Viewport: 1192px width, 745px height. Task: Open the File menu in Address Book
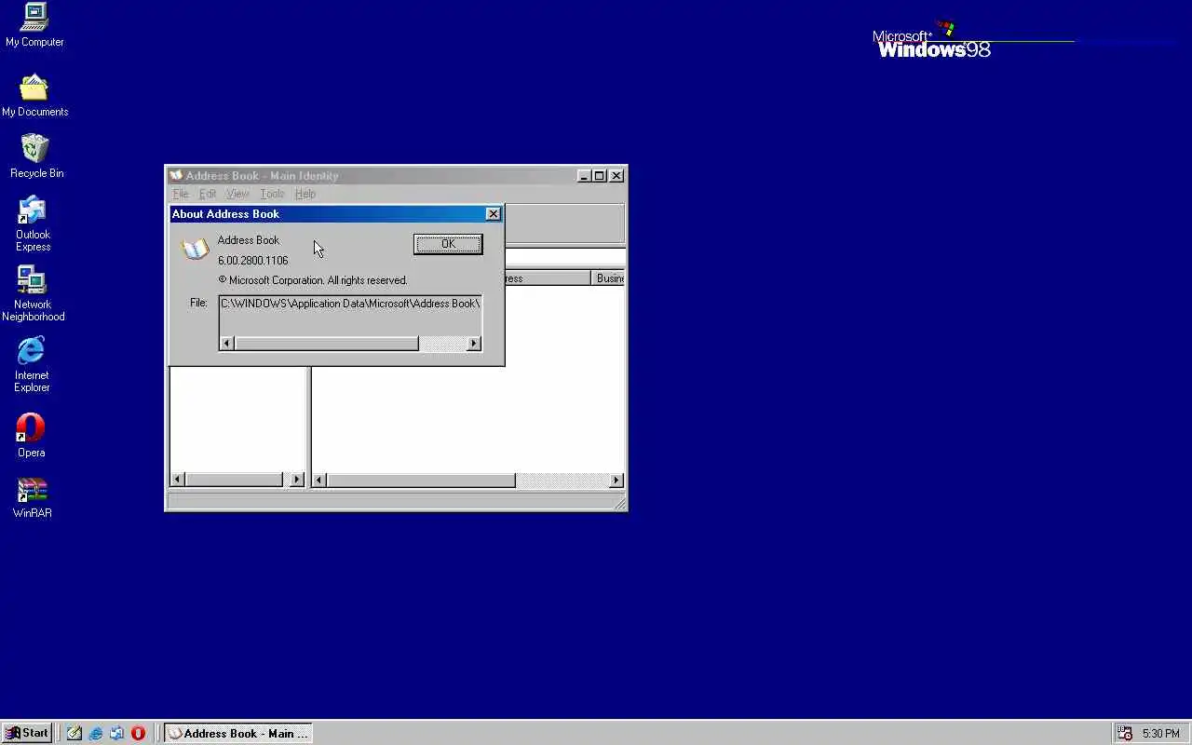tap(181, 194)
